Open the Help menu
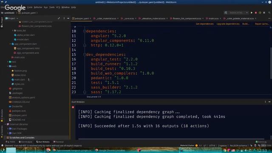This screenshot has width=272, height=153. 74,7
